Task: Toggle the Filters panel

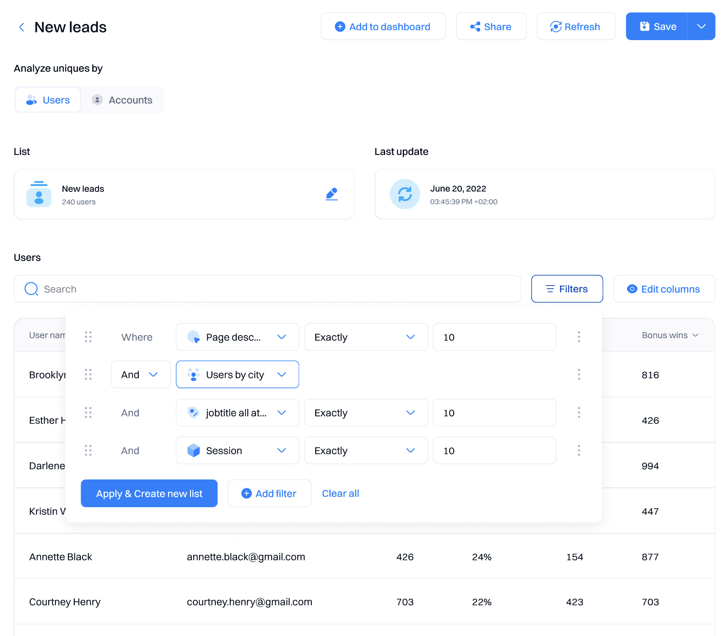Action: coord(567,289)
